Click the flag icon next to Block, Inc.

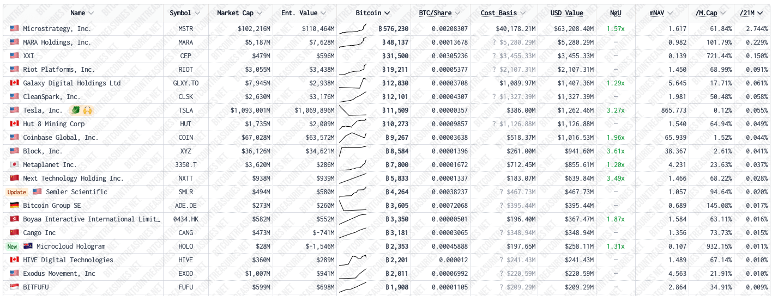14,151
